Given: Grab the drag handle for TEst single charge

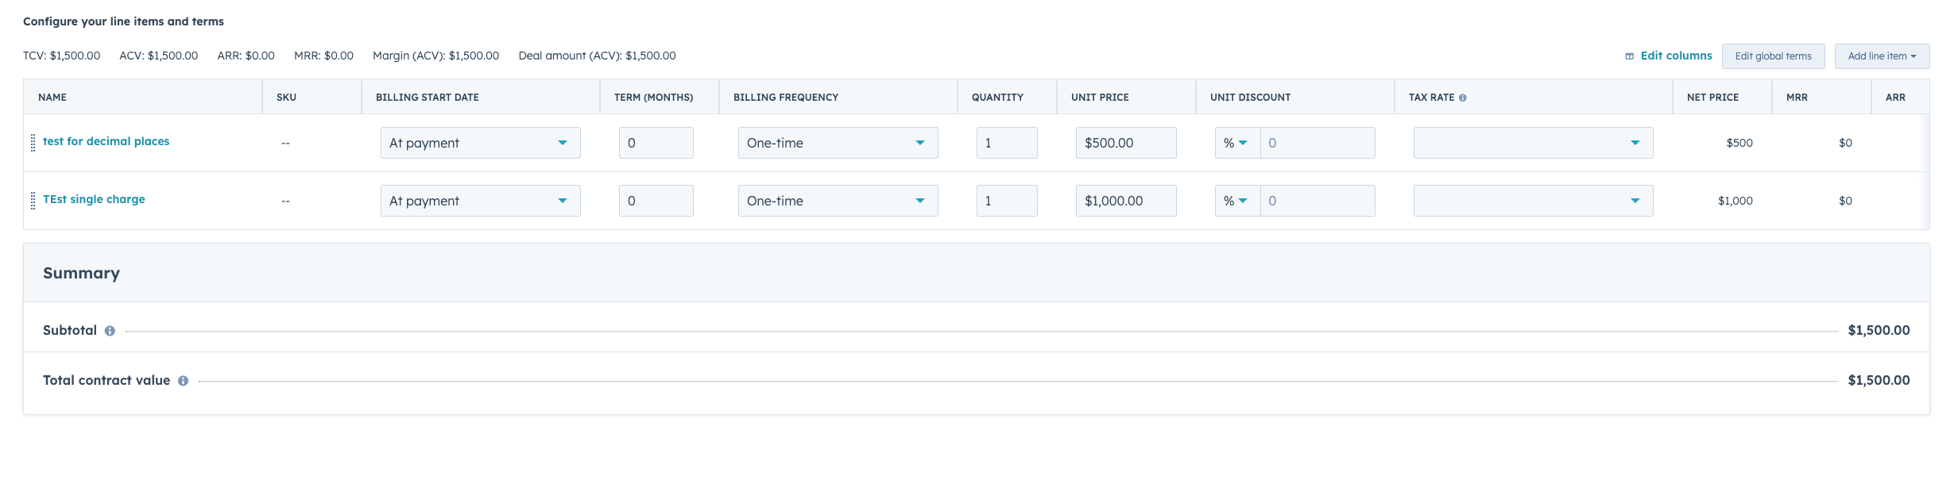Looking at the screenshot, I should [x=33, y=201].
